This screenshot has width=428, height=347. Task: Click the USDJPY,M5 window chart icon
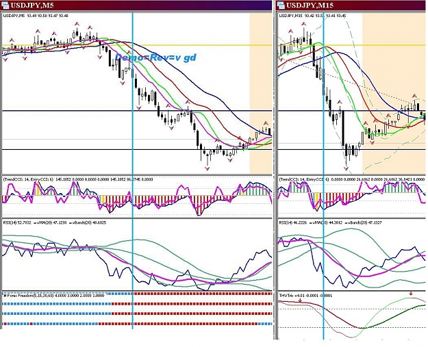5,5
